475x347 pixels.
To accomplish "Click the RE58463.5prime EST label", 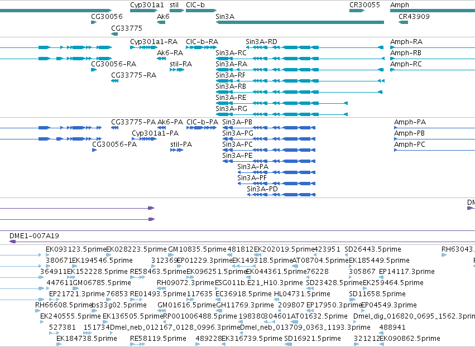I will [158, 272].
